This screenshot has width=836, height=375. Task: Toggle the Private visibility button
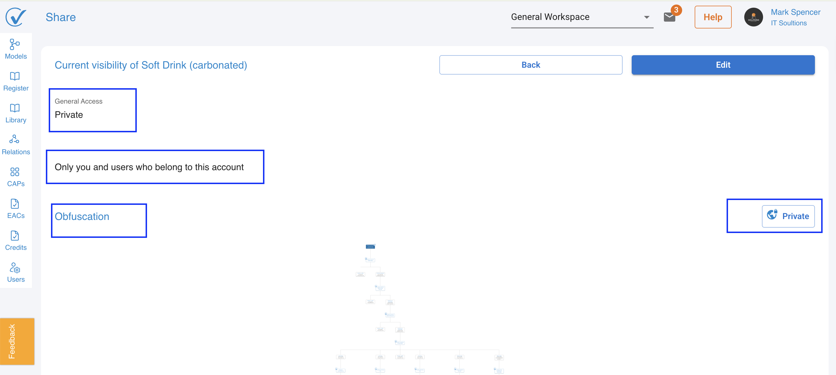pyautogui.click(x=788, y=216)
